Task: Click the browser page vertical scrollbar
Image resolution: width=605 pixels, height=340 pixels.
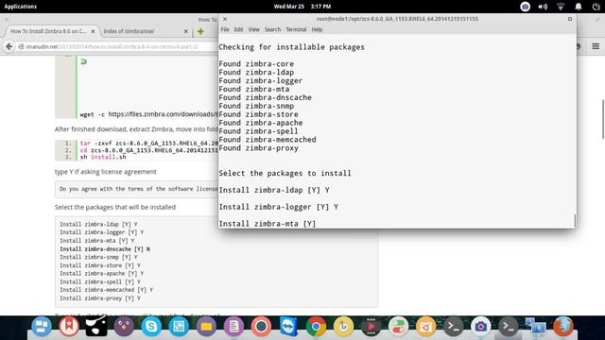Action: 603,119
